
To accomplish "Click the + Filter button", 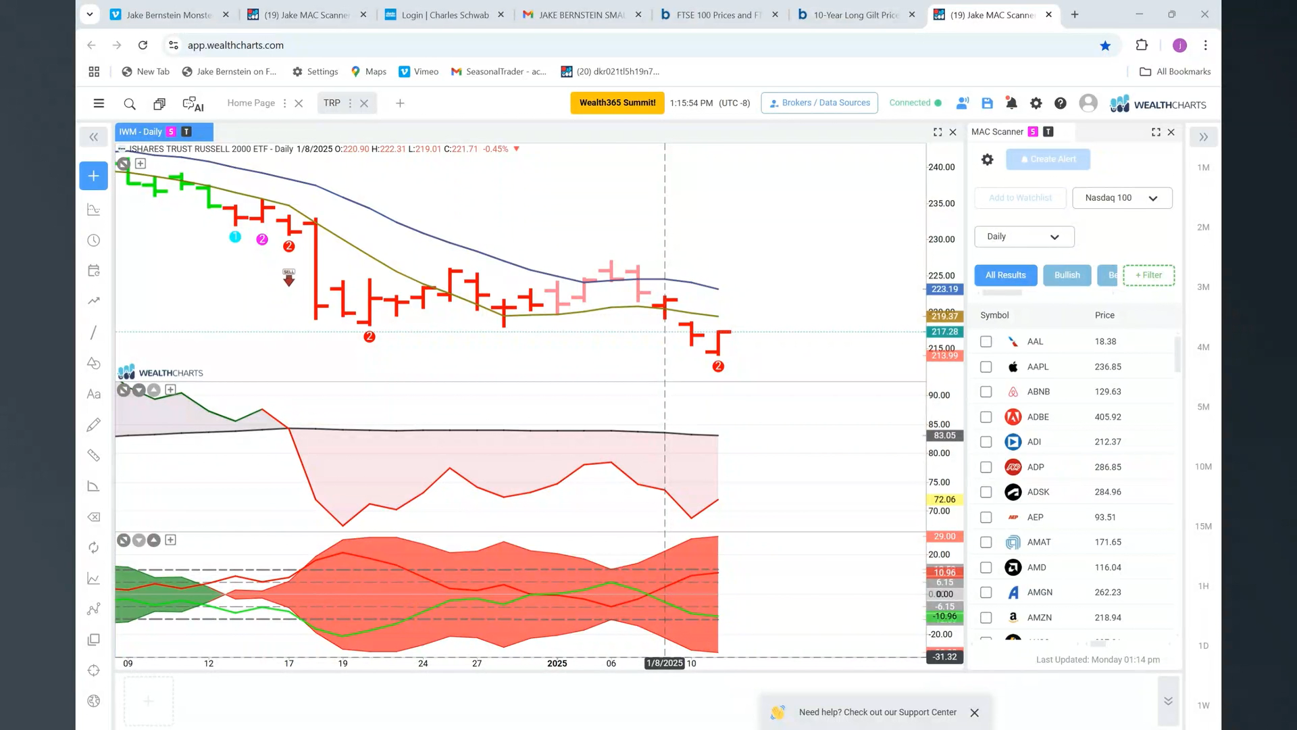I will point(1149,275).
